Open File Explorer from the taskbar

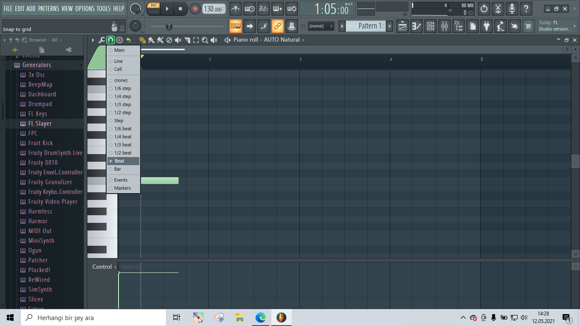(239, 318)
